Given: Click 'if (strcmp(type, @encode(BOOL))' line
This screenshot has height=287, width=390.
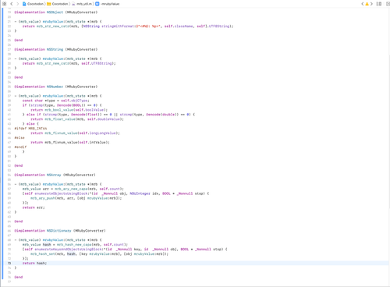Looking at the screenshot, I should coord(62,105).
